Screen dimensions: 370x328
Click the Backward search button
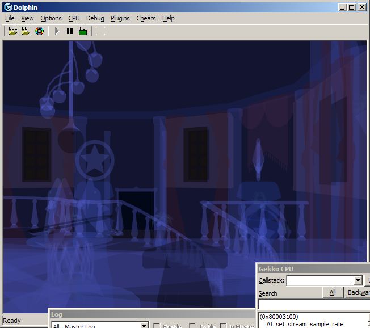pos(358,293)
